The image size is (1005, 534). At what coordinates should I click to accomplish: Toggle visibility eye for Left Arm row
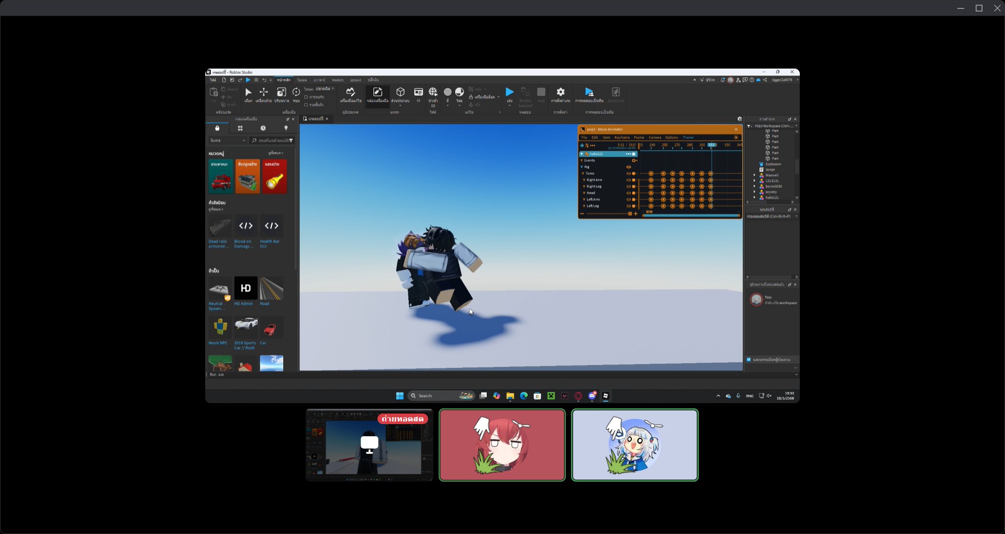[629, 199]
